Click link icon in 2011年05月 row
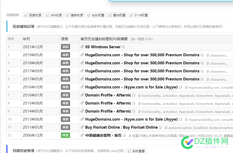The image size is (233, 153). tap(82, 127)
